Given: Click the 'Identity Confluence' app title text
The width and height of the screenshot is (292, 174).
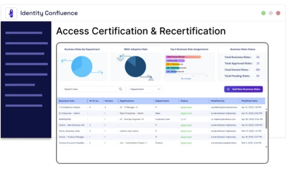Looking at the screenshot, I should [x=49, y=13].
